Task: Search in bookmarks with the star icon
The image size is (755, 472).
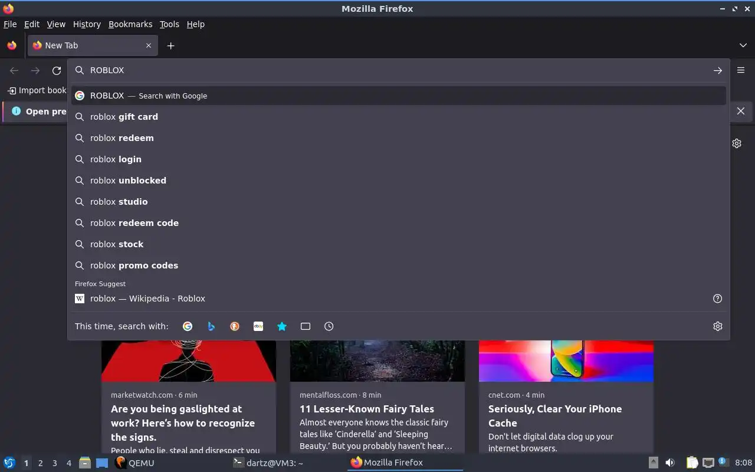Action: [x=282, y=326]
